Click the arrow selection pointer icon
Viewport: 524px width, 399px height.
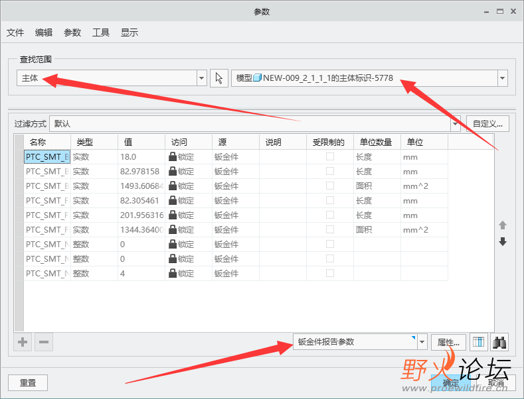pos(219,78)
